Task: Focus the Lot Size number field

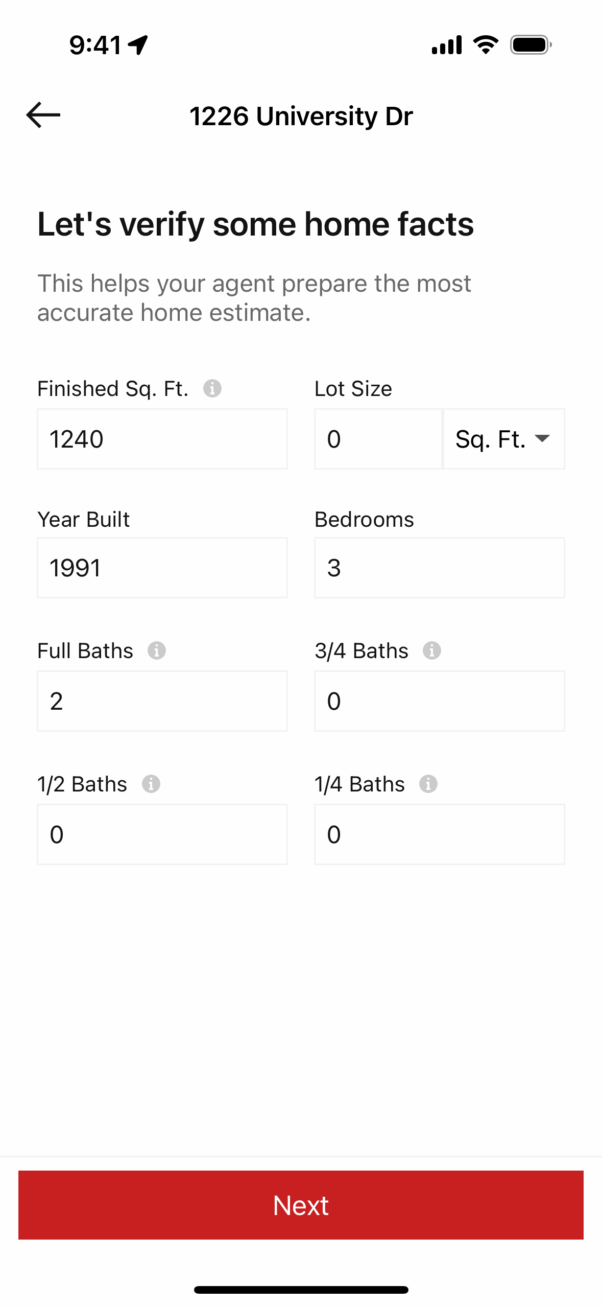Action: [x=378, y=439]
